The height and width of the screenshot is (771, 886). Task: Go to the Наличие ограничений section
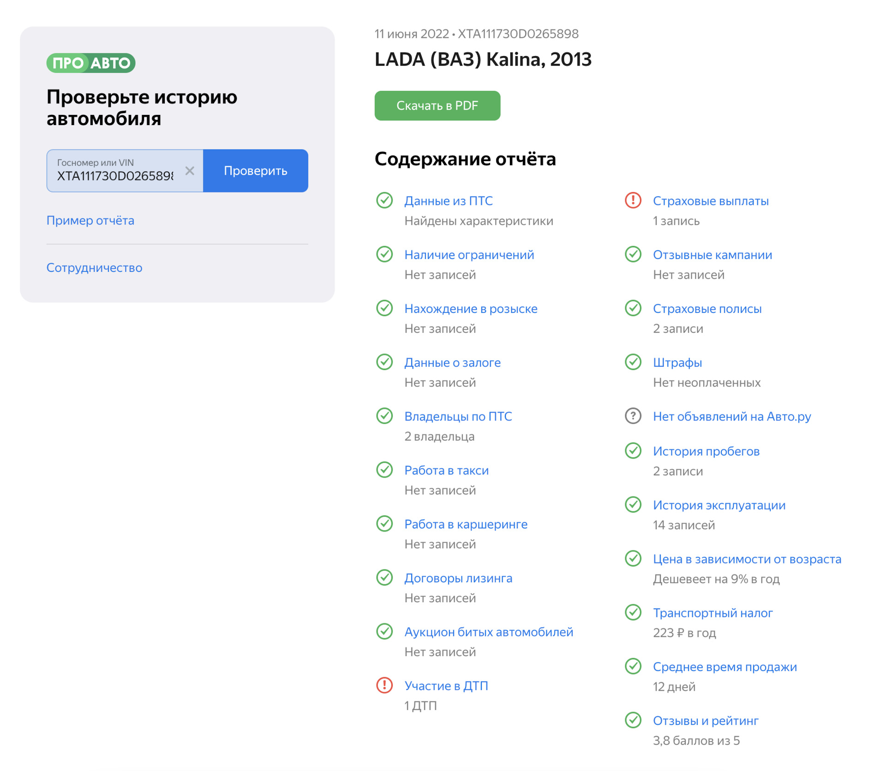pos(469,255)
